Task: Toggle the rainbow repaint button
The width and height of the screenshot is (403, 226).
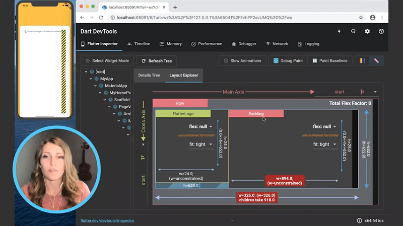Action: click(x=362, y=60)
